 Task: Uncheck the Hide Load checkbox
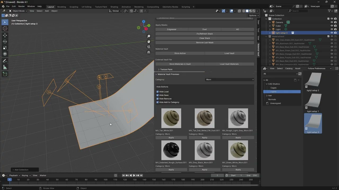tap(158, 92)
